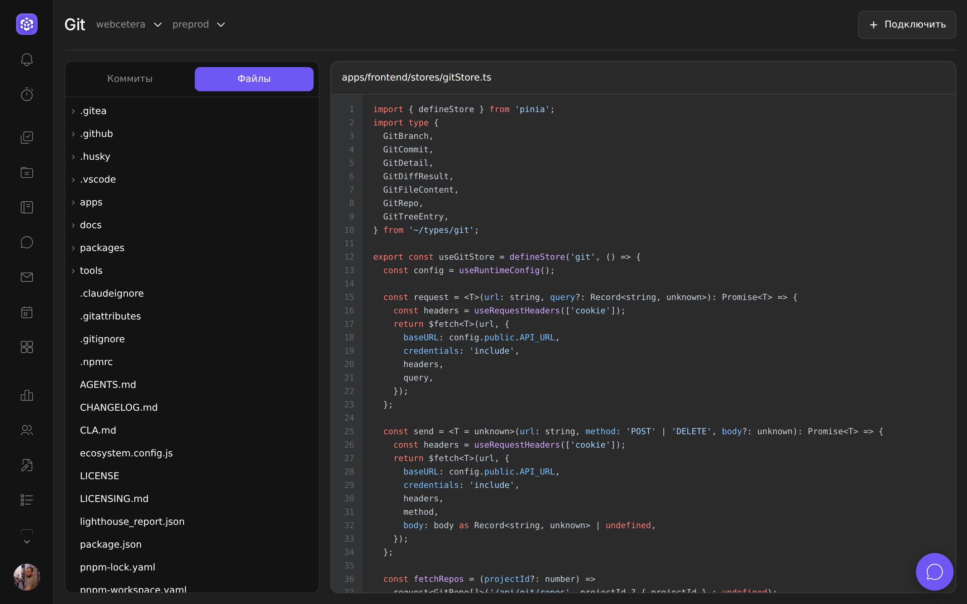This screenshot has width=967, height=604.
Task: Expand the docs folder
Action: [x=192, y=225]
